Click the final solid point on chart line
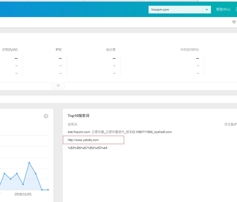 (x=48, y=190)
